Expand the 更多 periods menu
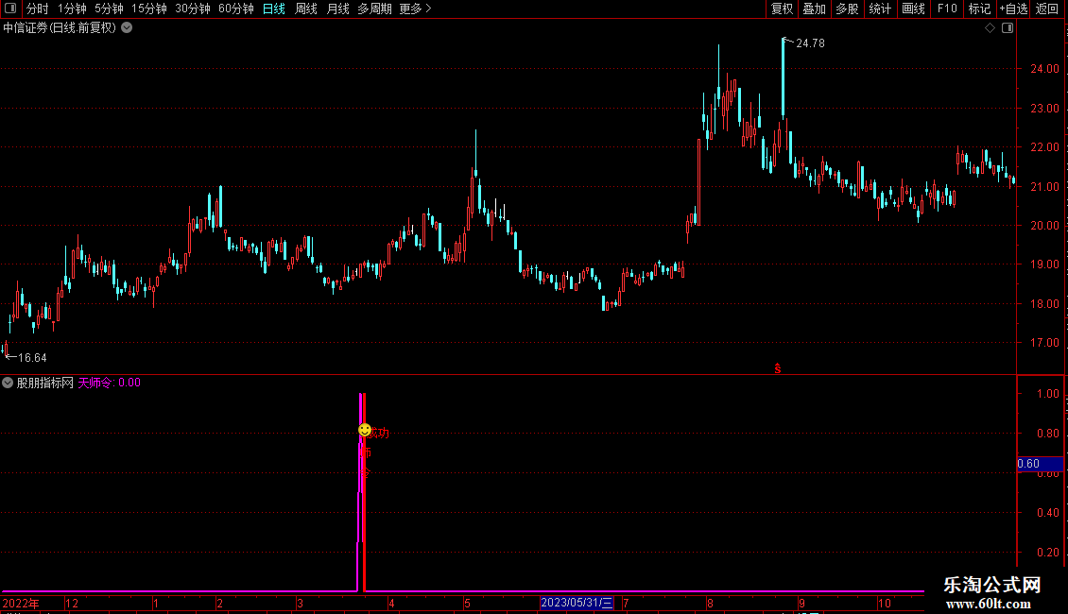Screen dimensions: 1068x614 click(415, 9)
